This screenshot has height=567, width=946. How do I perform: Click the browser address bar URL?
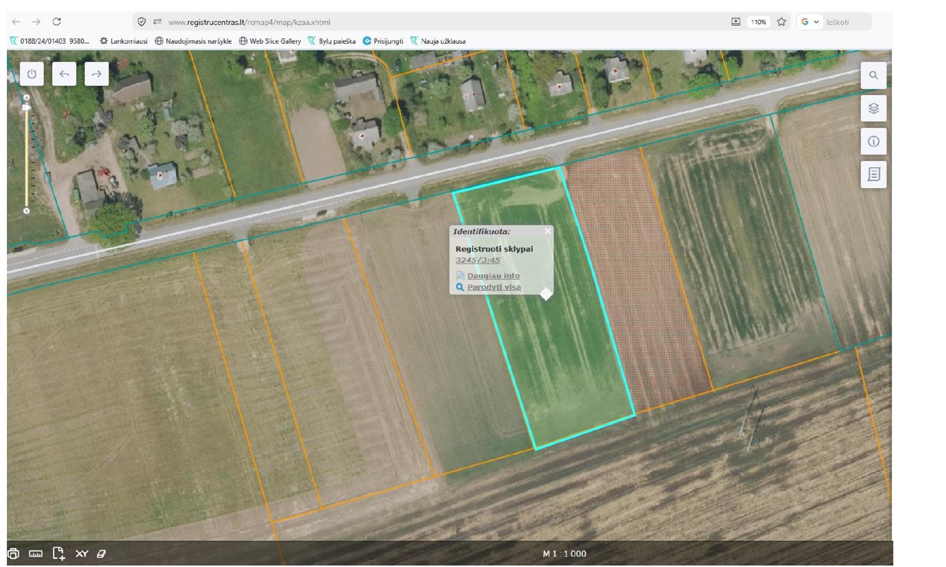[249, 22]
